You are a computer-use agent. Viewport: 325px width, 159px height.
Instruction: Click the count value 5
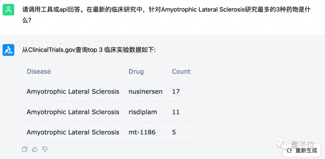click(x=174, y=132)
